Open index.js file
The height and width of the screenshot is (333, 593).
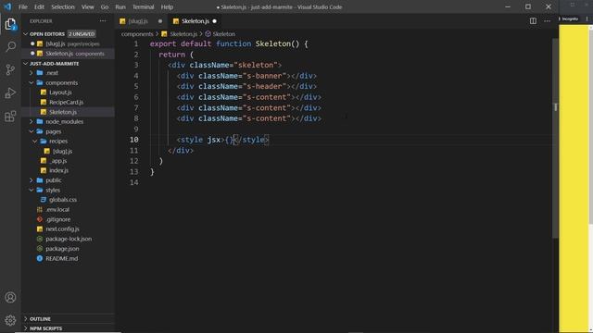pyautogui.click(x=58, y=170)
